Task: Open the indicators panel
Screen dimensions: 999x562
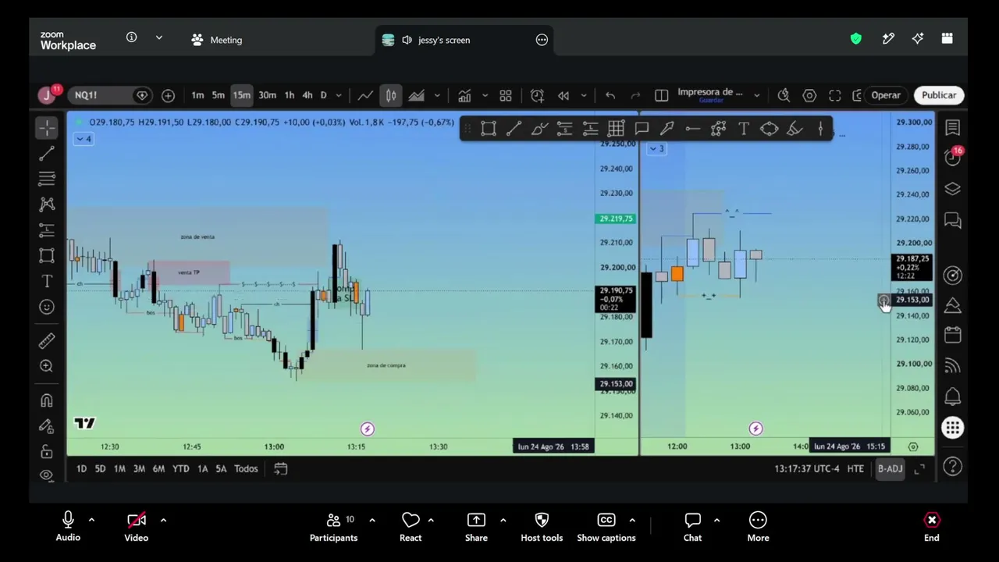Action: click(x=464, y=95)
